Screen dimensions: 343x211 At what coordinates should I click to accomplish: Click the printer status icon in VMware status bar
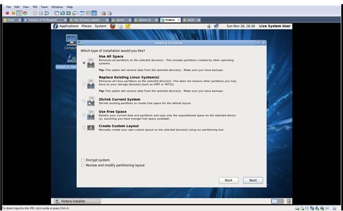[322, 208]
